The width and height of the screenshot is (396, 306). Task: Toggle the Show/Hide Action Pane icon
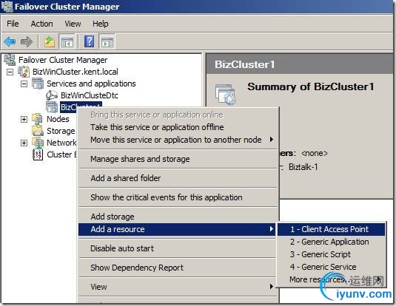pyautogui.click(x=107, y=41)
